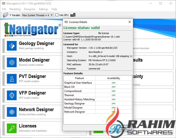Click License valid till date text
This screenshot has width=176, height=138.
pos(82,39)
